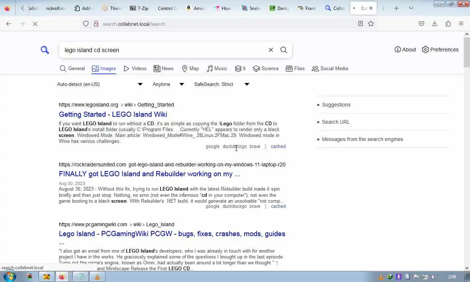Open the Auto-detect (en-US) language dropdown
This screenshot has width=470, height=282.
[x=100, y=84]
